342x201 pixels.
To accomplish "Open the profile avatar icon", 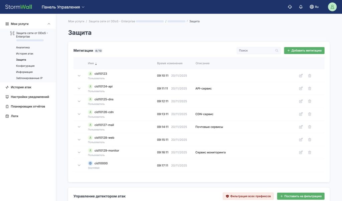I will point(332,6).
